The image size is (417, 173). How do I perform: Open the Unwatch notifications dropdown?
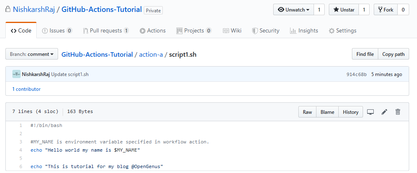pos(294,10)
